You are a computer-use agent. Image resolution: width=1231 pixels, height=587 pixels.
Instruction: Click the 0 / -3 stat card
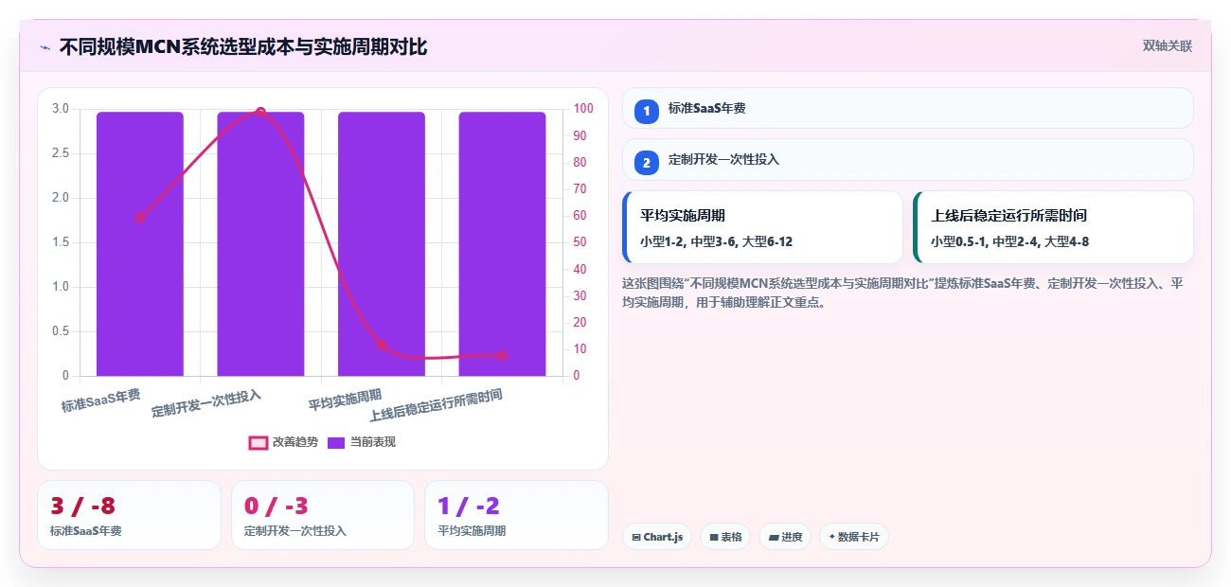click(x=323, y=515)
